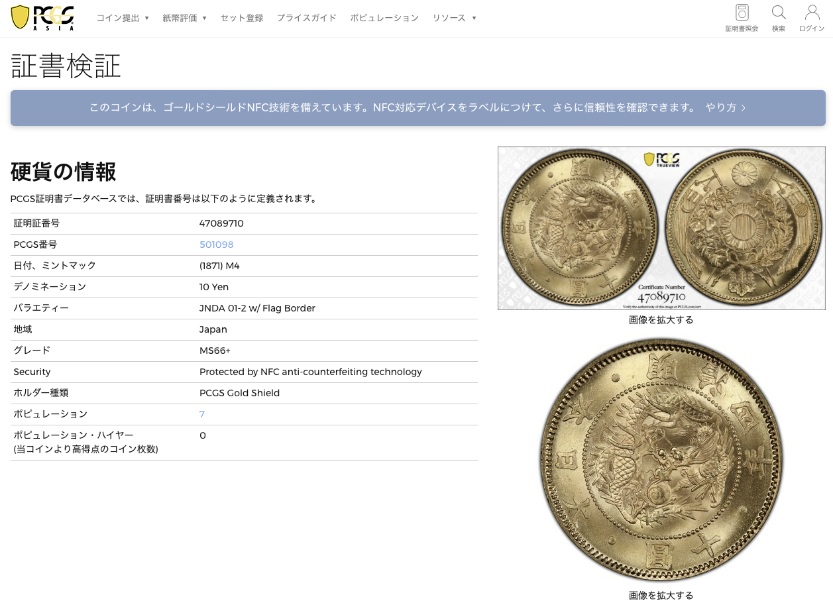Expand the コイン提出 dropdown menu
The height and width of the screenshot is (605, 833).
[x=123, y=18]
